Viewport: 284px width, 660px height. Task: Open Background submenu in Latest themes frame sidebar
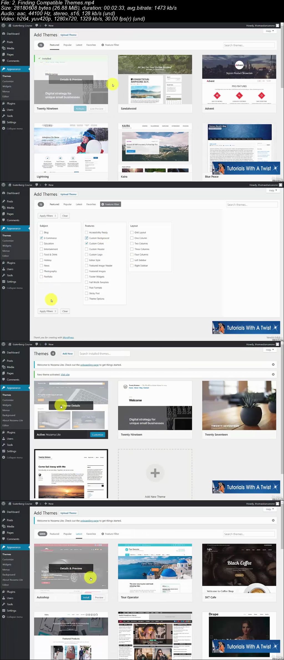(x=9, y=575)
